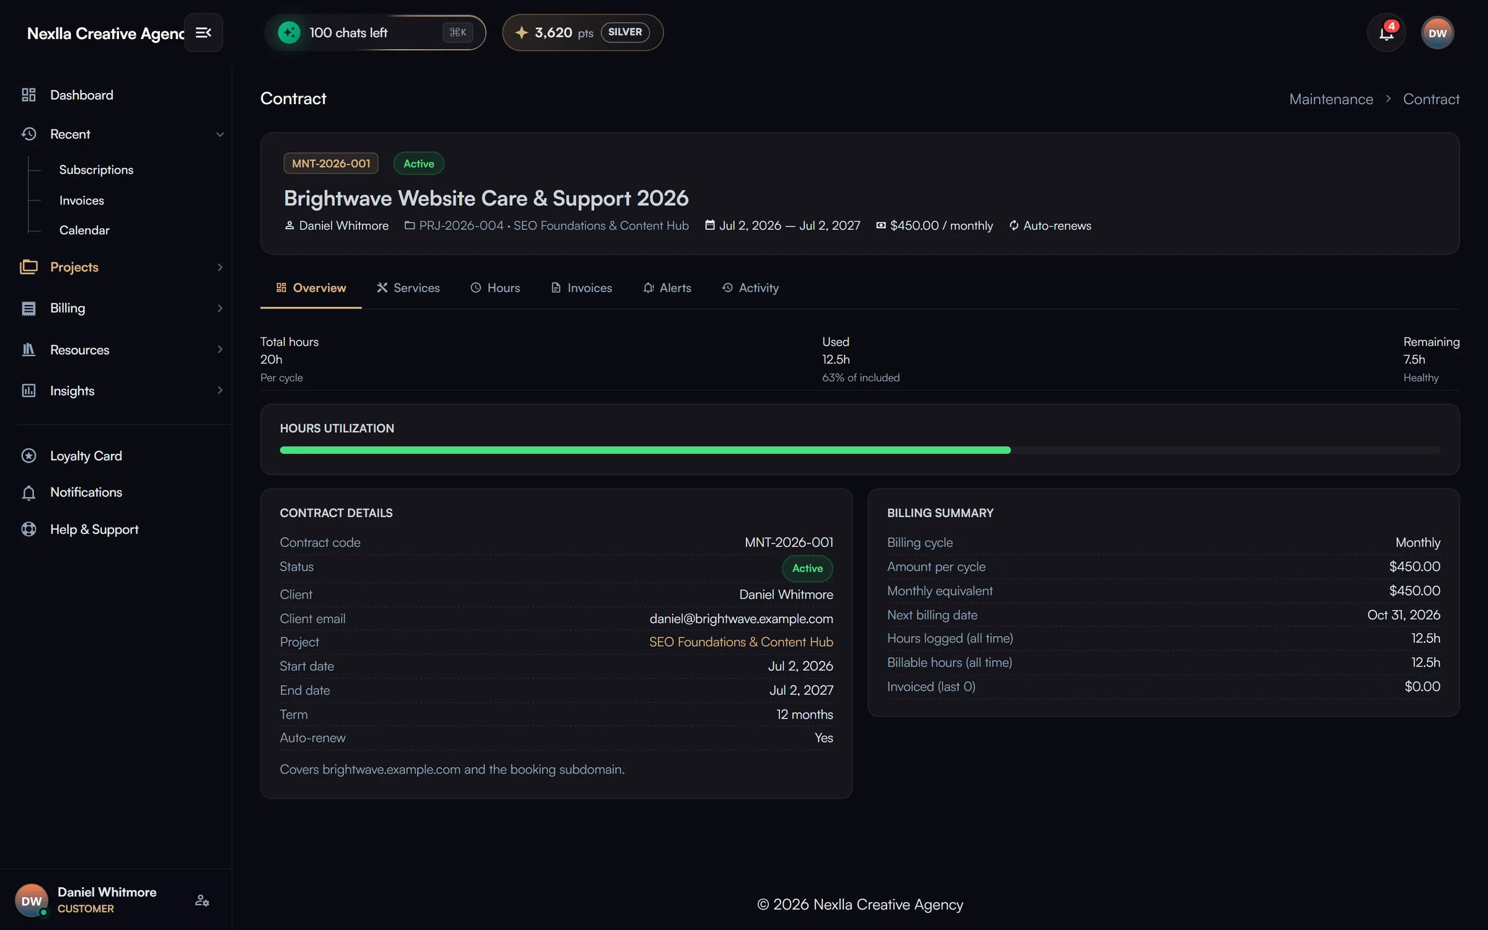Screen dimensions: 1488x930
Task: Open SEO Foundations & Content Hub project link
Action: pyautogui.click(x=741, y=642)
